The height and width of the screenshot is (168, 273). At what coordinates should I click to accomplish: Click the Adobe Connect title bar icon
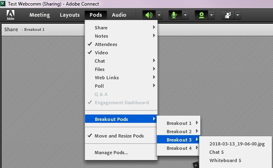(x=3, y=3)
